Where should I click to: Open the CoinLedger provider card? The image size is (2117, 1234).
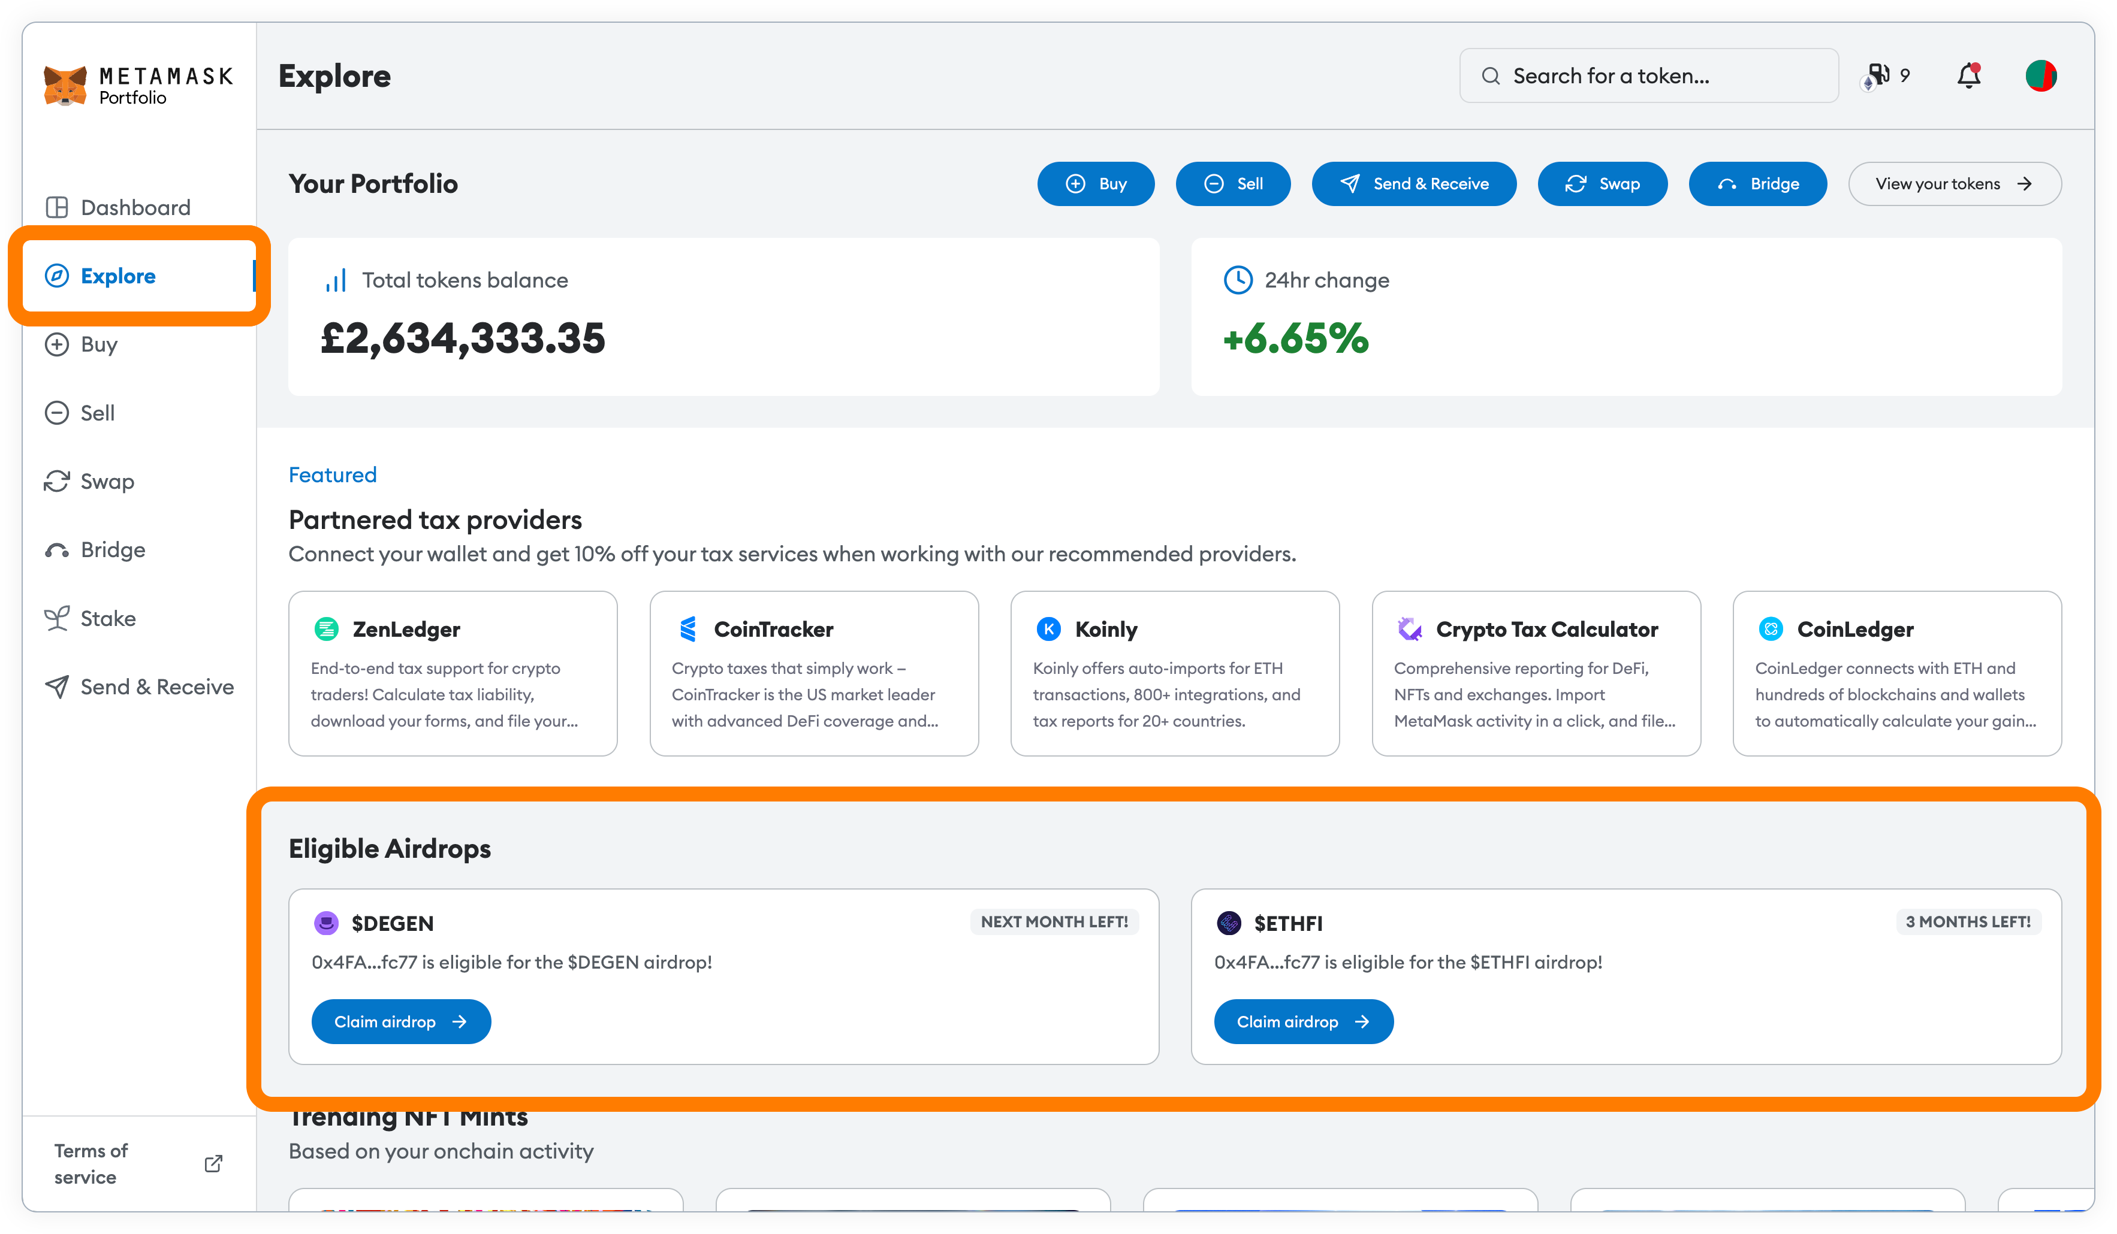tap(1897, 673)
